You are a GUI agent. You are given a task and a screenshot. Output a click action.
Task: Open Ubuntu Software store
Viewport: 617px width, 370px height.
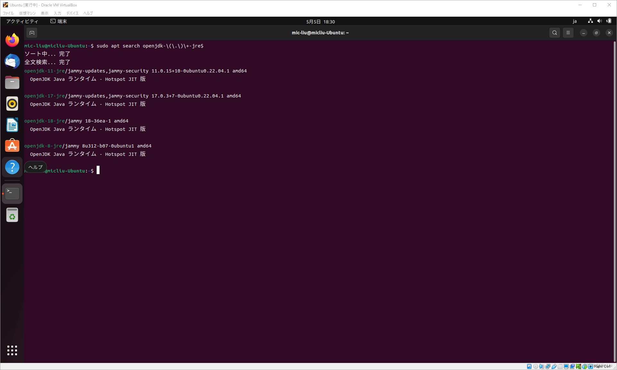tap(12, 146)
